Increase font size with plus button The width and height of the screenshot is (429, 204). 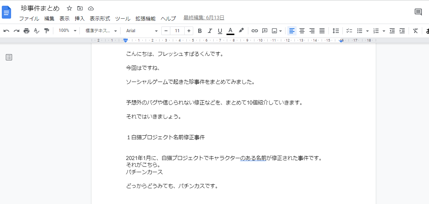pos(189,31)
